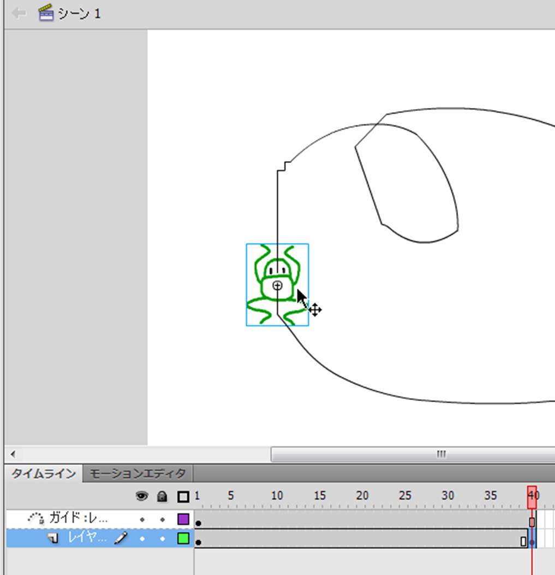Click the padlock icon in timeline header
This screenshot has height=575, width=555.
point(162,496)
